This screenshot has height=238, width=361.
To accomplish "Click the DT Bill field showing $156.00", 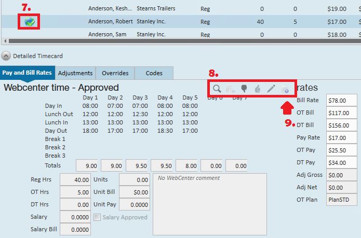I will (342, 125).
